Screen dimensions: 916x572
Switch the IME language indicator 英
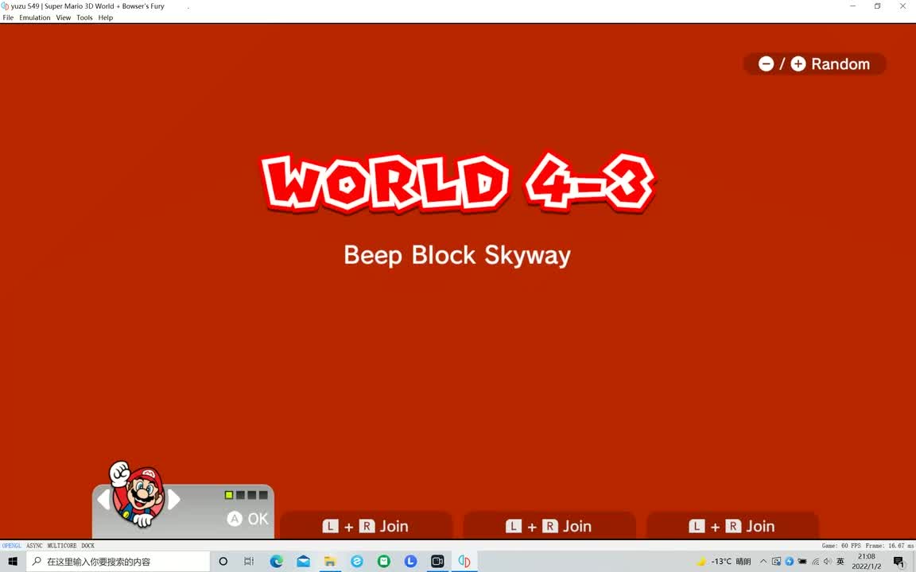[x=840, y=562]
